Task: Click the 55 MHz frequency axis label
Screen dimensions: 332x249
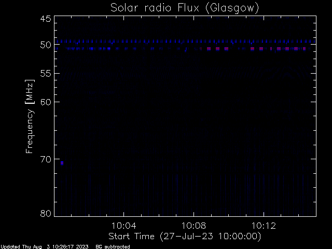Action: (46, 74)
